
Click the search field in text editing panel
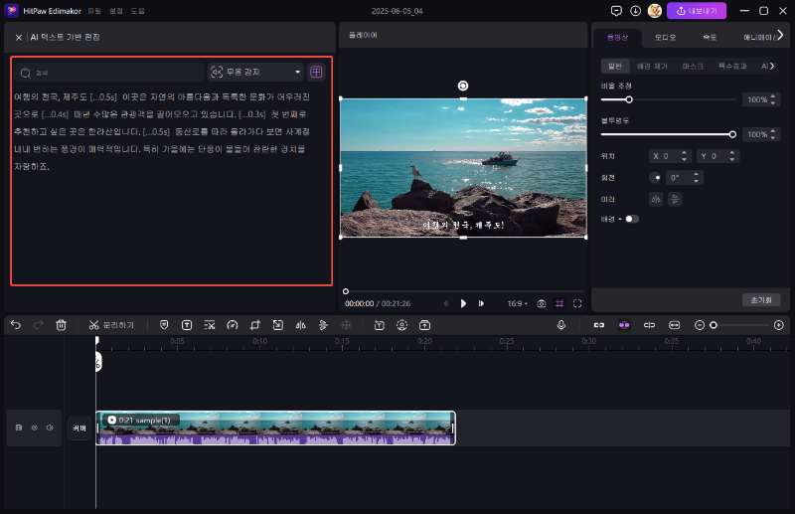[x=109, y=73]
